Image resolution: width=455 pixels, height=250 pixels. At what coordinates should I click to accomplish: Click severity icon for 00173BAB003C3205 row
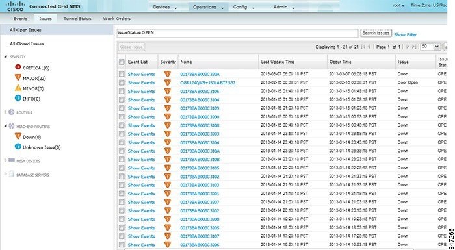168,227
